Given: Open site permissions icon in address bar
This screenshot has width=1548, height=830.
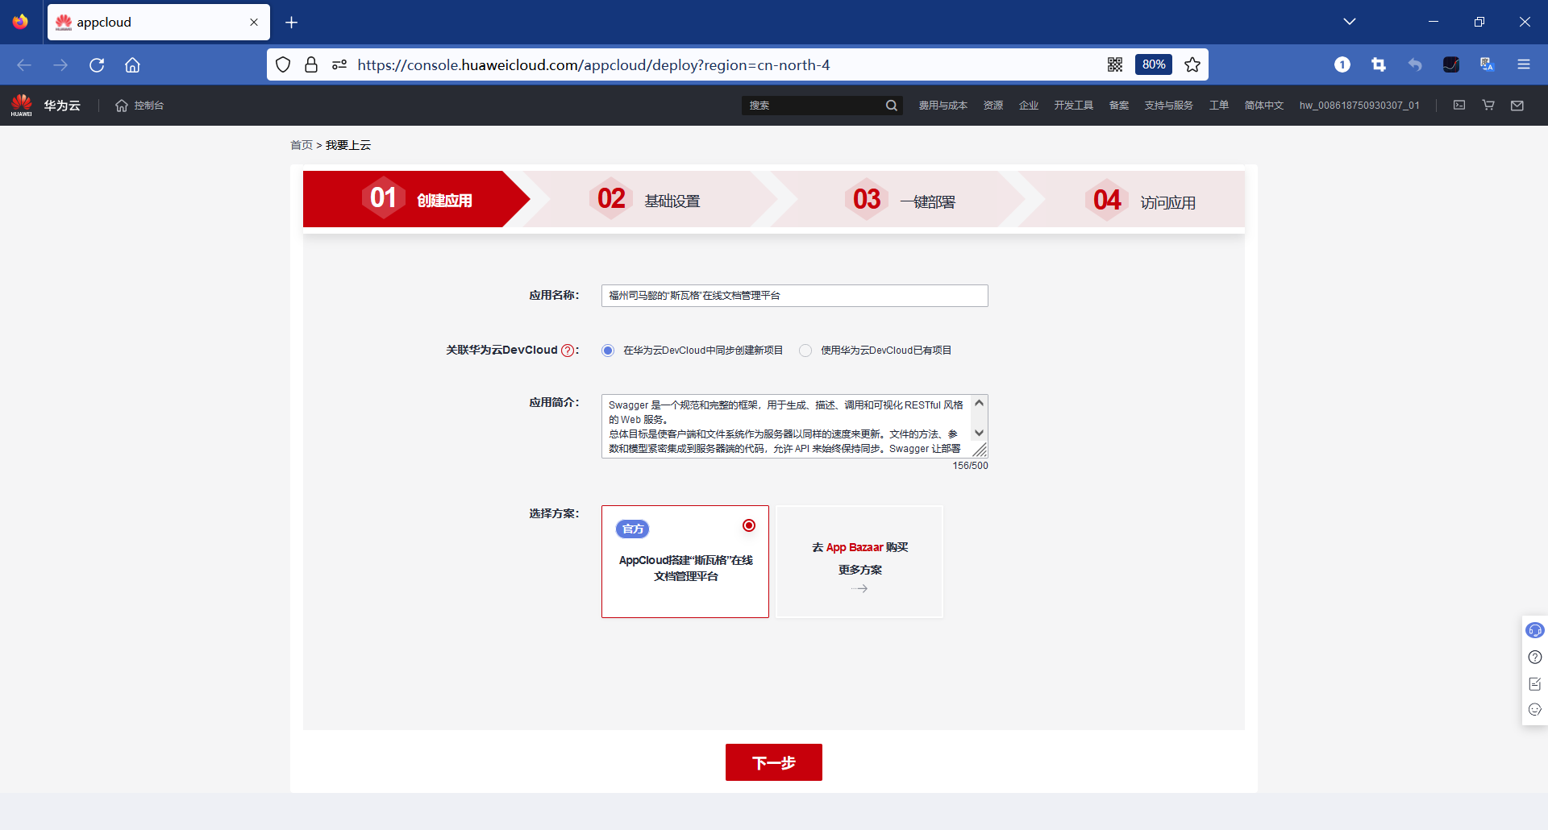Looking at the screenshot, I should [x=339, y=65].
